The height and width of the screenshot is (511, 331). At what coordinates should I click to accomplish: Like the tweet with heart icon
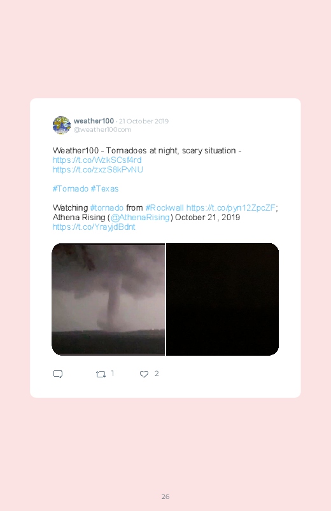pyautogui.click(x=144, y=374)
